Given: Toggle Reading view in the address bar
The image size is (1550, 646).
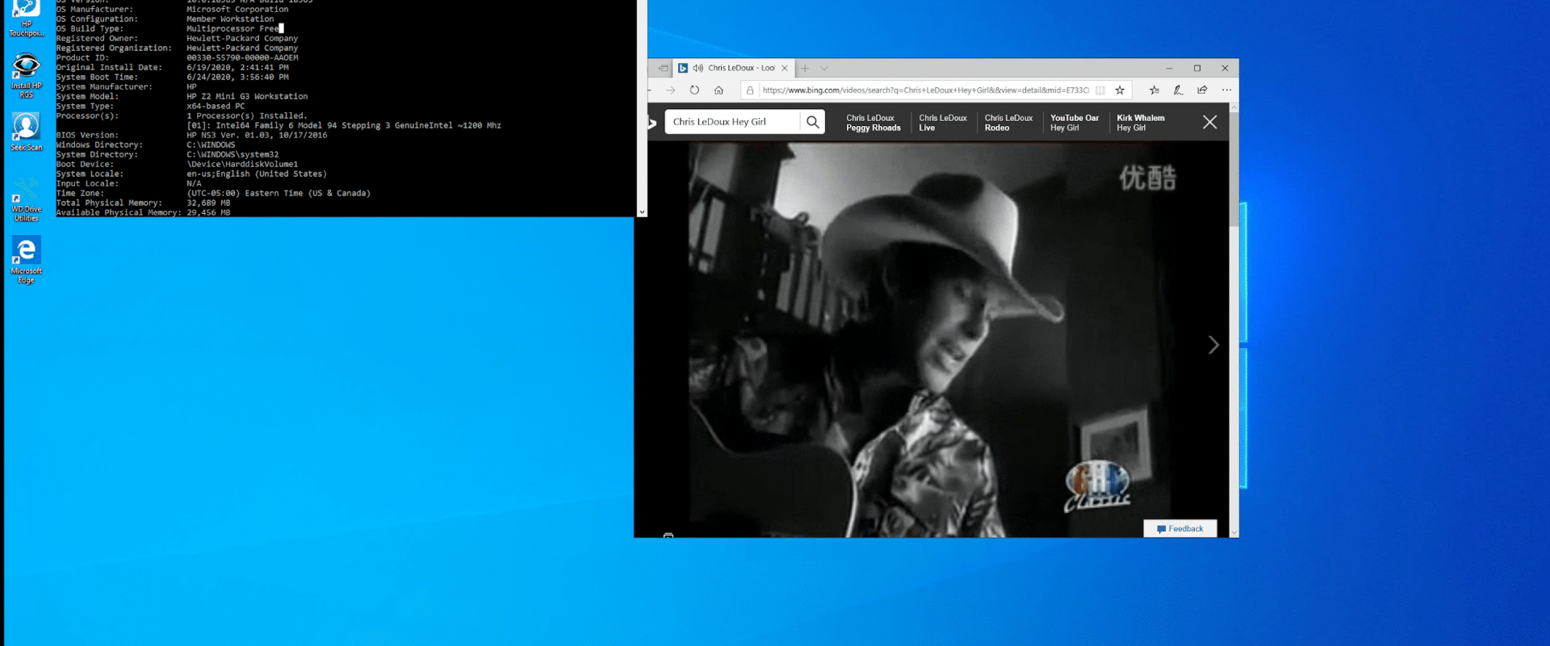Looking at the screenshot, I should [x=1100, y=90].
